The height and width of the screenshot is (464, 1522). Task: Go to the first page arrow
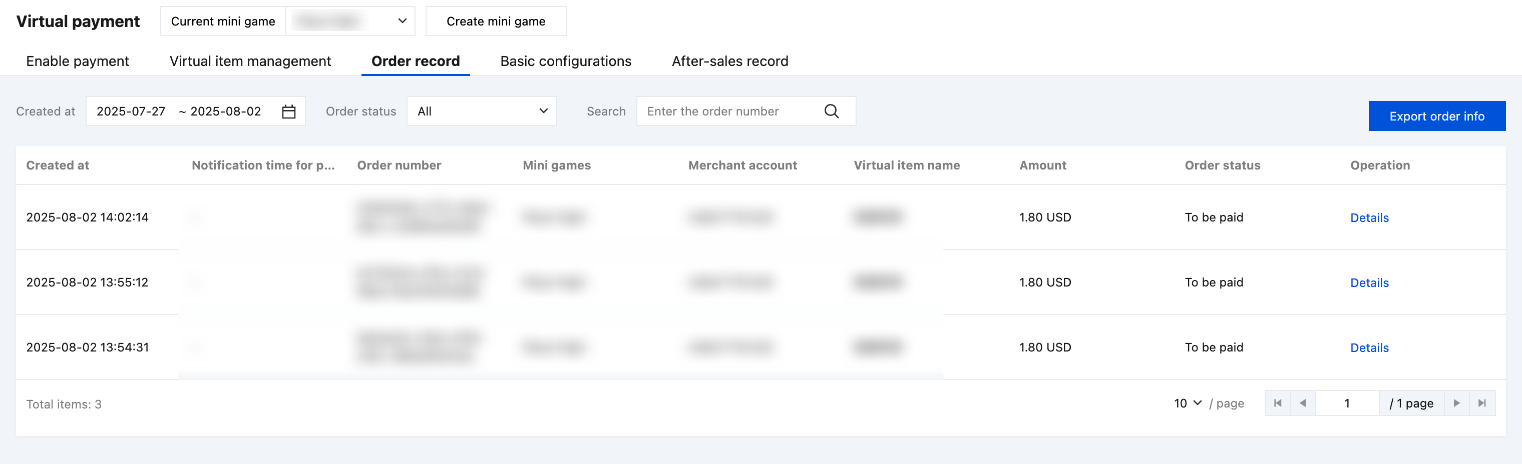coord(1277,403)
